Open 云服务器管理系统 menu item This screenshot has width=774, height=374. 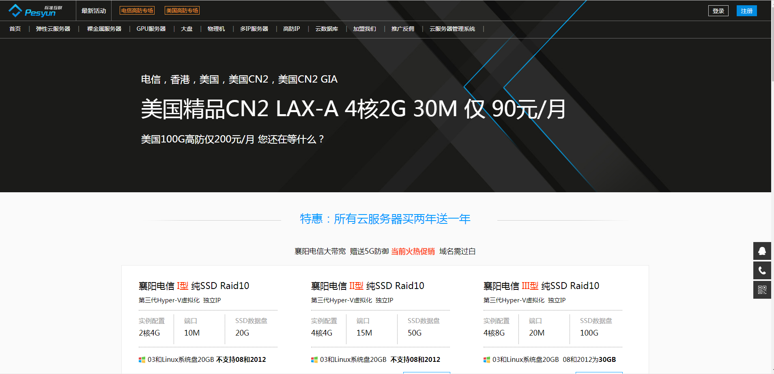pyautogui.click(x=452, y=29)
